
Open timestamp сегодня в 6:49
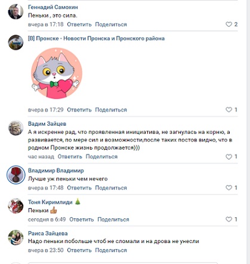47,220
